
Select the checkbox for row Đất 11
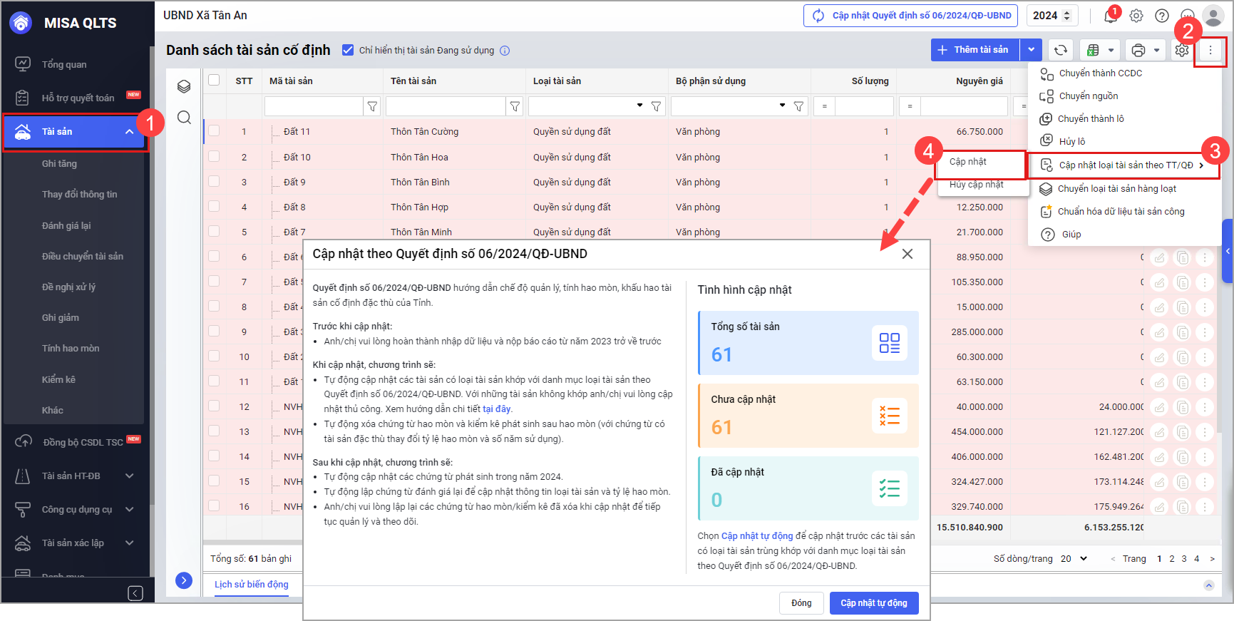click(x=214, y=131)
